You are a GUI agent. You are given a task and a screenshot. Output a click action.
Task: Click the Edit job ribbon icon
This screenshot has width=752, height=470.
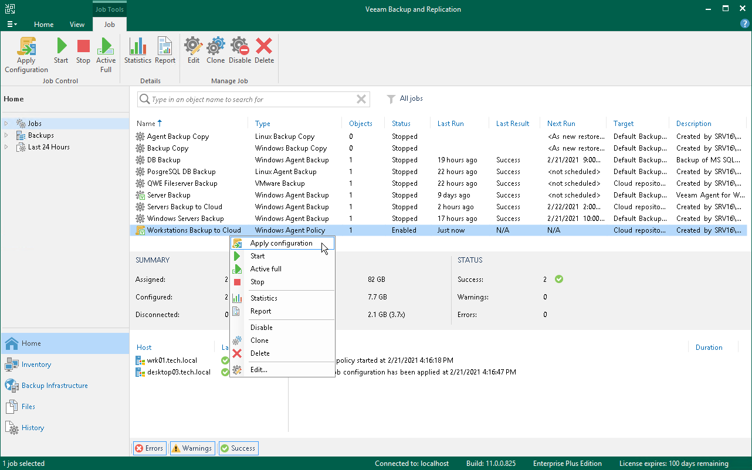click(194, 46)
